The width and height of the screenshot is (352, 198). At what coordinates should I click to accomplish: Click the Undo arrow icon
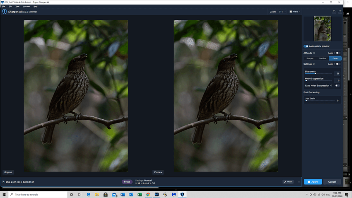tap(334, 12)
